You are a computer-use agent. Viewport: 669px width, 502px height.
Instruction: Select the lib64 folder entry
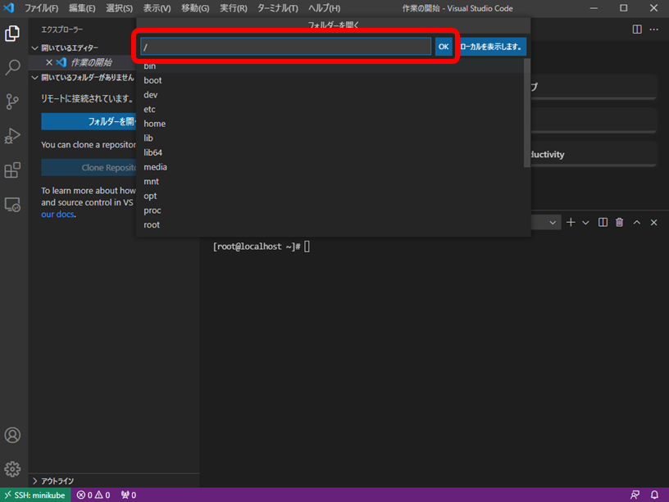coord(330,152)
